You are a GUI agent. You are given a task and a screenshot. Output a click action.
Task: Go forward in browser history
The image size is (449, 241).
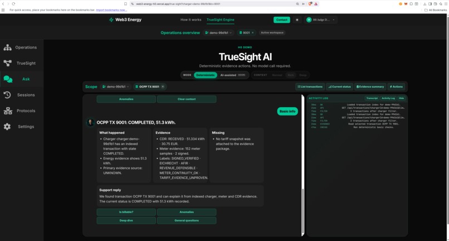(x=8, y=4)
